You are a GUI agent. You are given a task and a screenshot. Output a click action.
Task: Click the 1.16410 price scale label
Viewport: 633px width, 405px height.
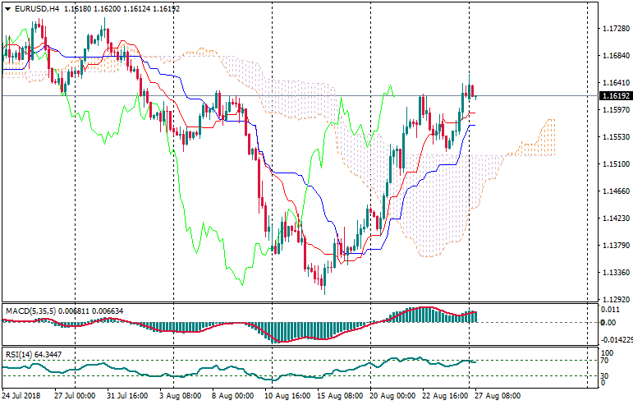[x=615, y=83]
